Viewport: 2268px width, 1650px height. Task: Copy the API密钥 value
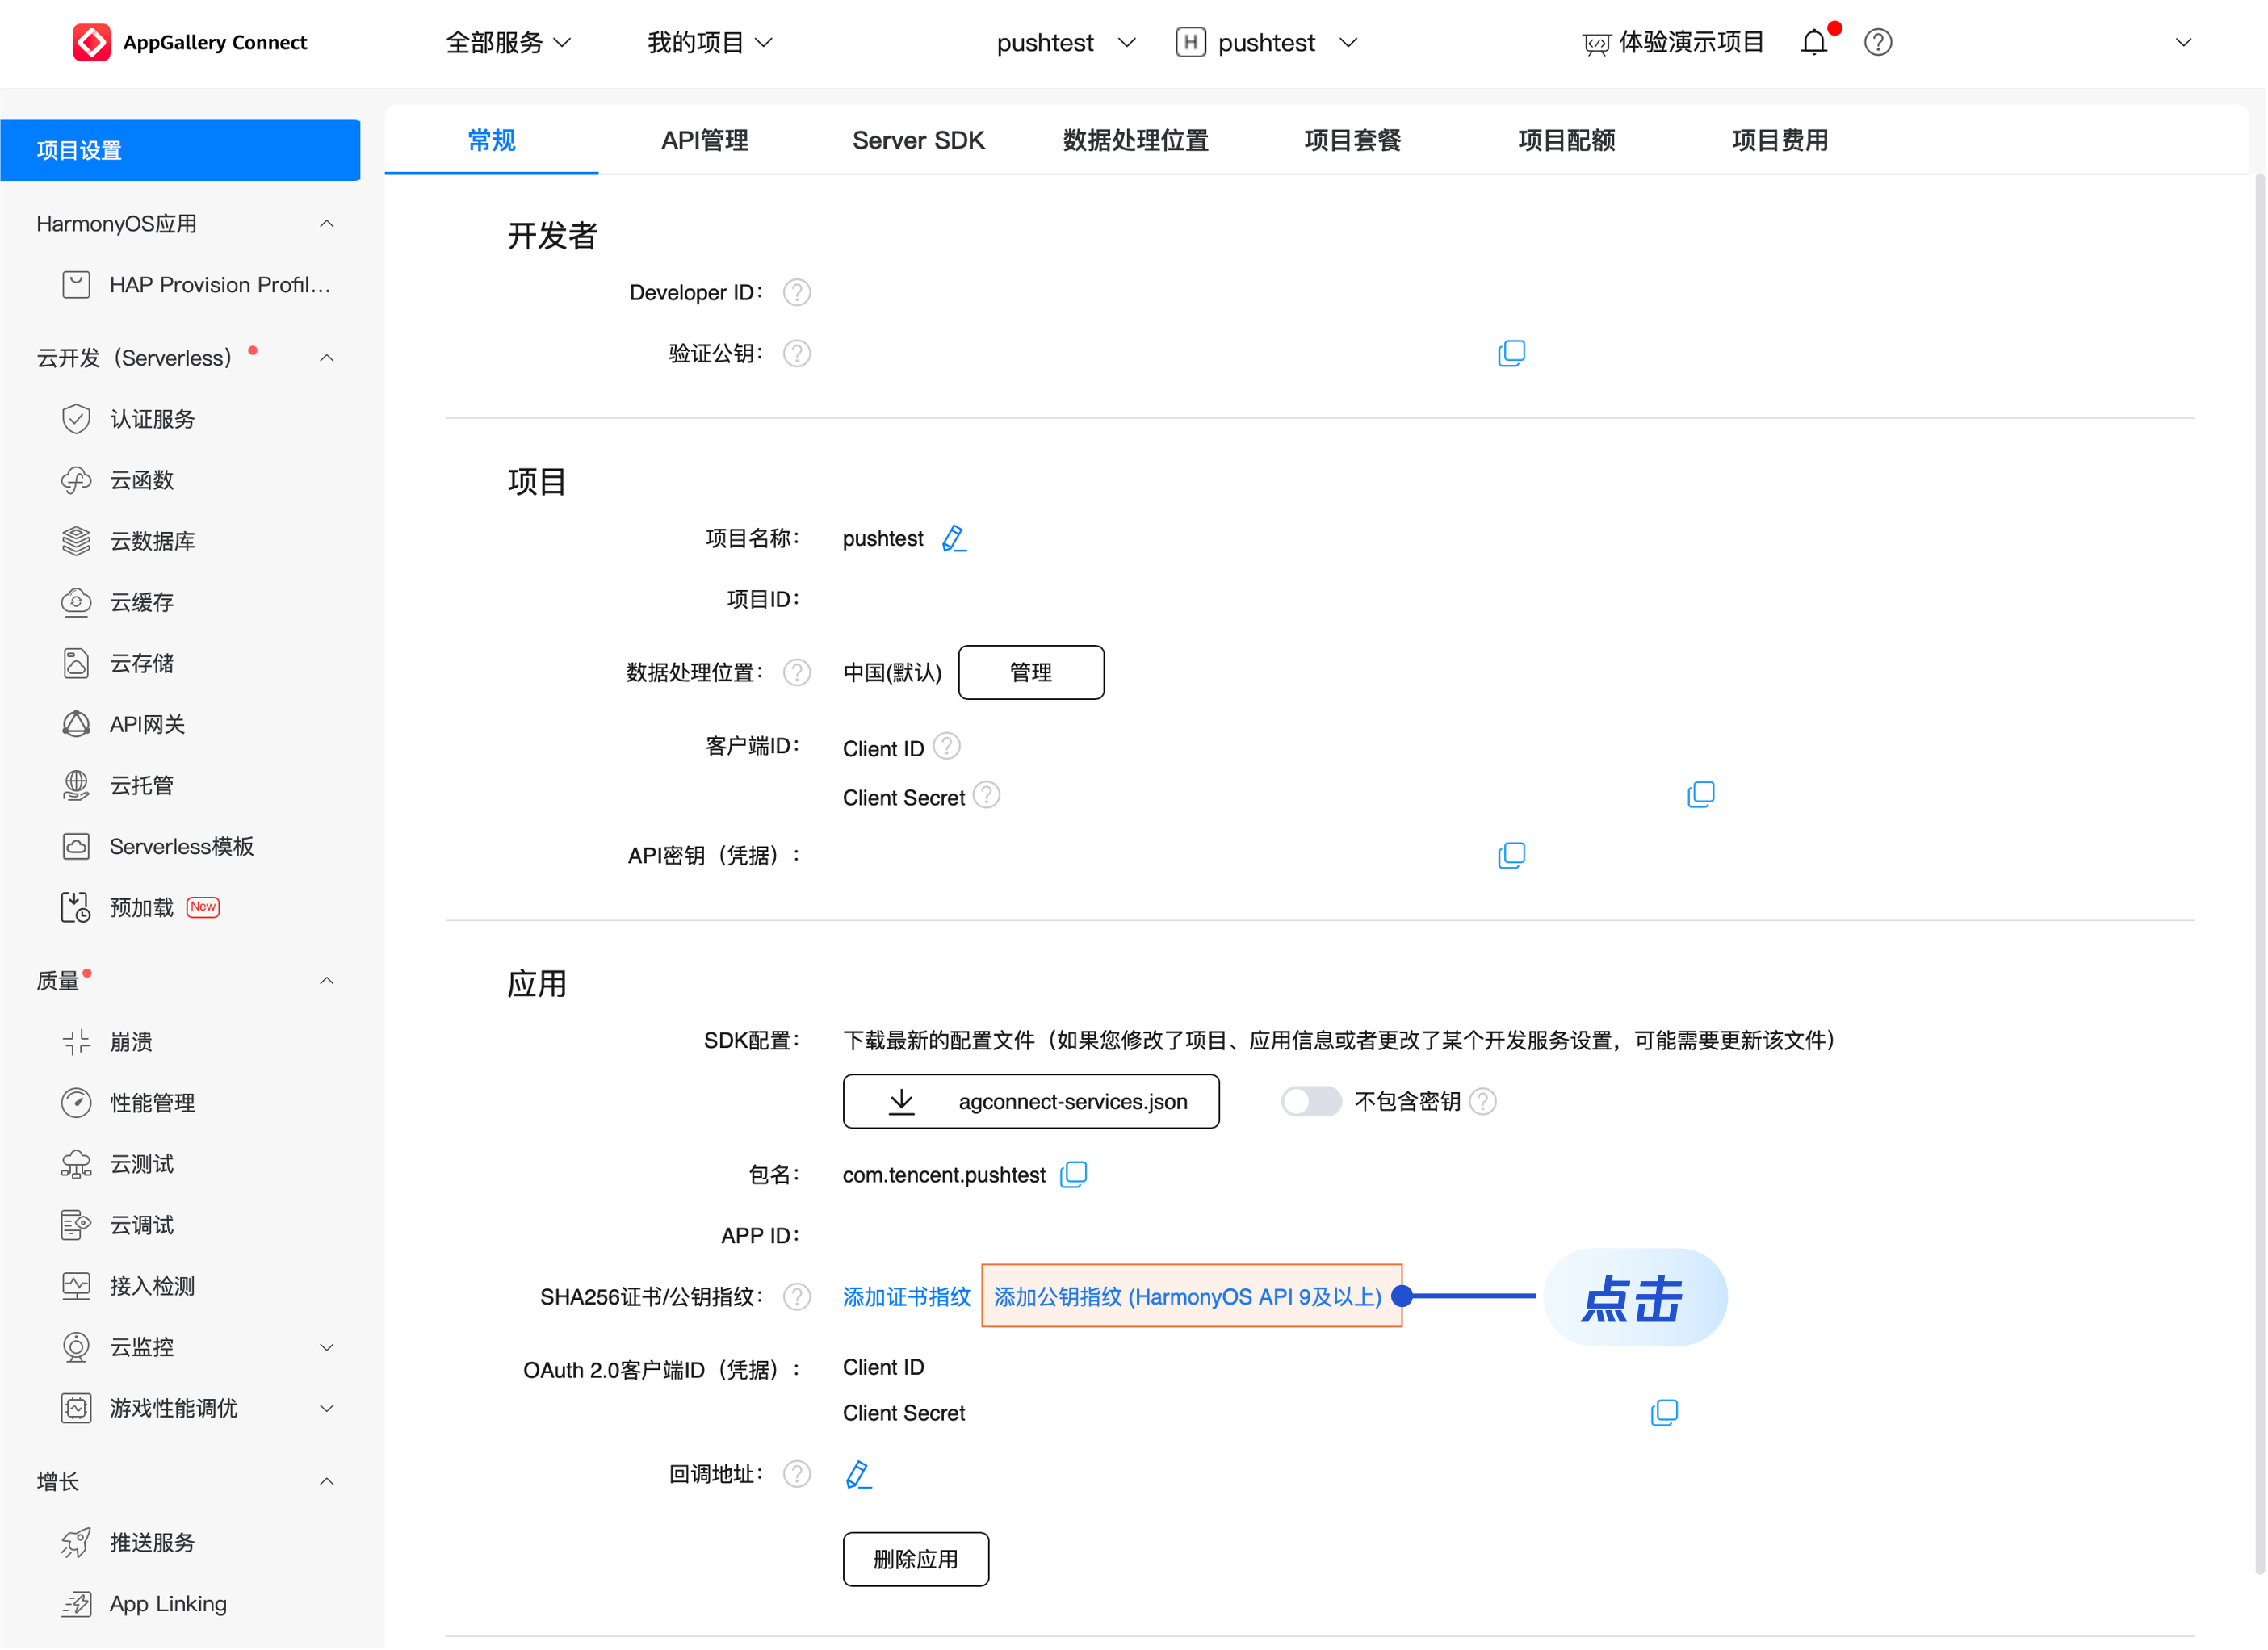(1513, 856)
